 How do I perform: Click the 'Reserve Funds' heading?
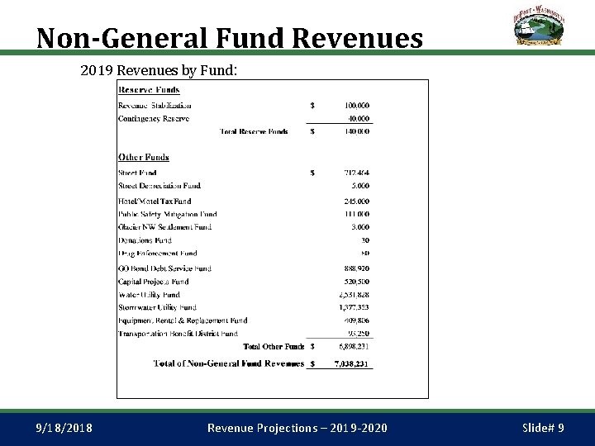149,90
